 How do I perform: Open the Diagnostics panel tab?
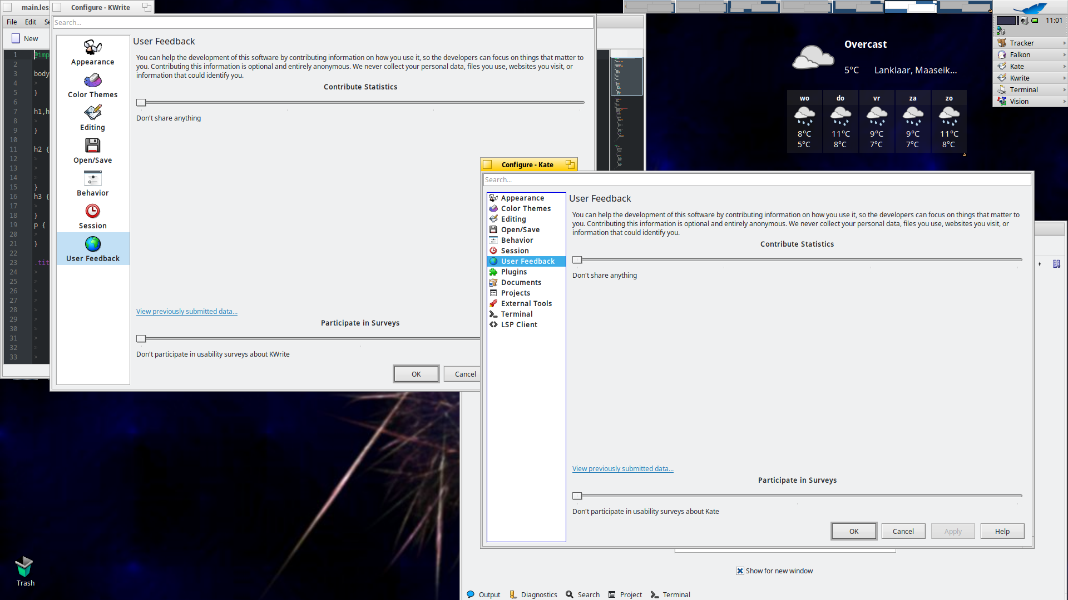(x=533, y=594)
